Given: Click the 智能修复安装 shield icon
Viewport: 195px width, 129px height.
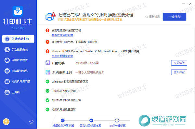Looking at the screenshot, I should [x=7, y=39].
